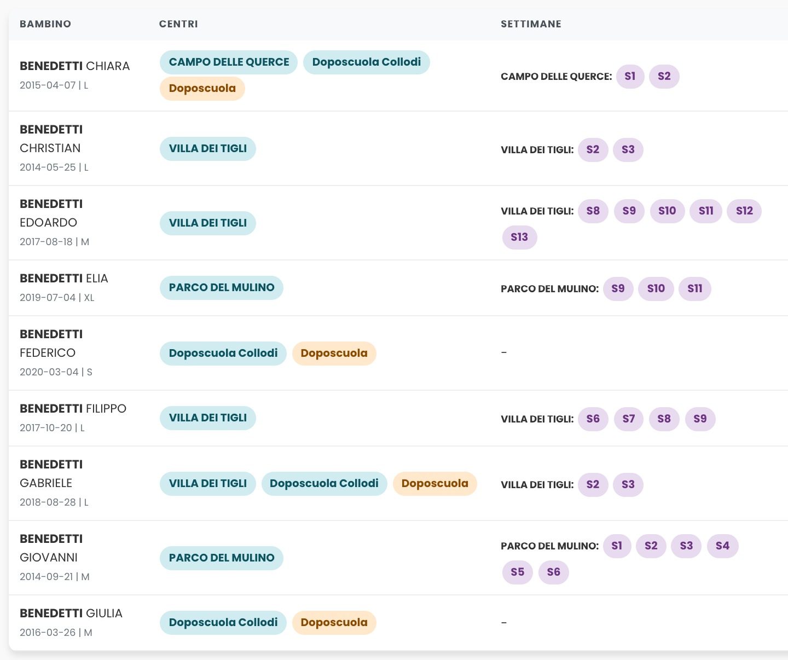This screenshot has height=660, width=788.
Task: Select the BENEDETTI GIULIA name
Action: (x=71, y=613)
